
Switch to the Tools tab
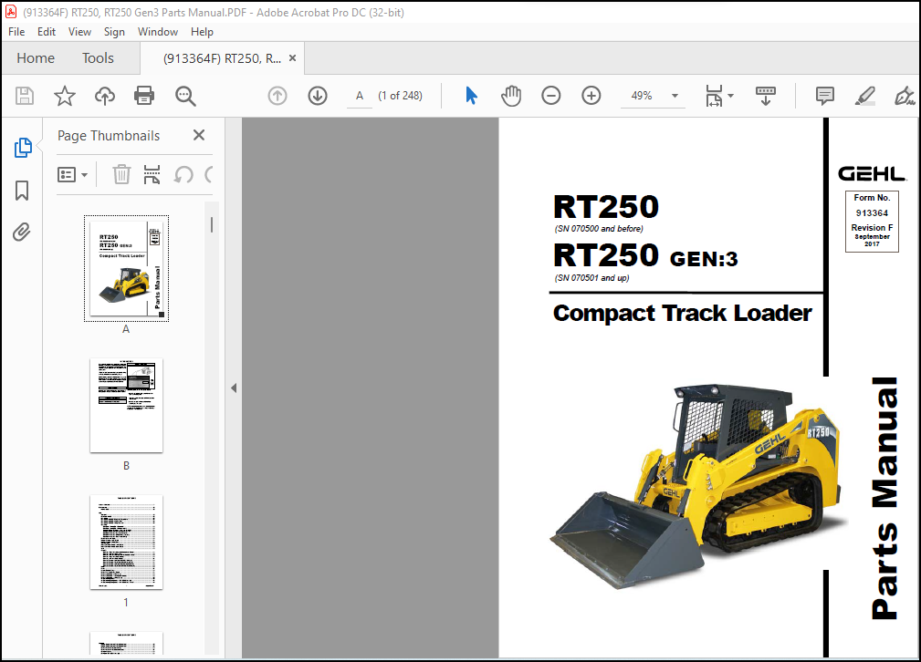point(98,58)
